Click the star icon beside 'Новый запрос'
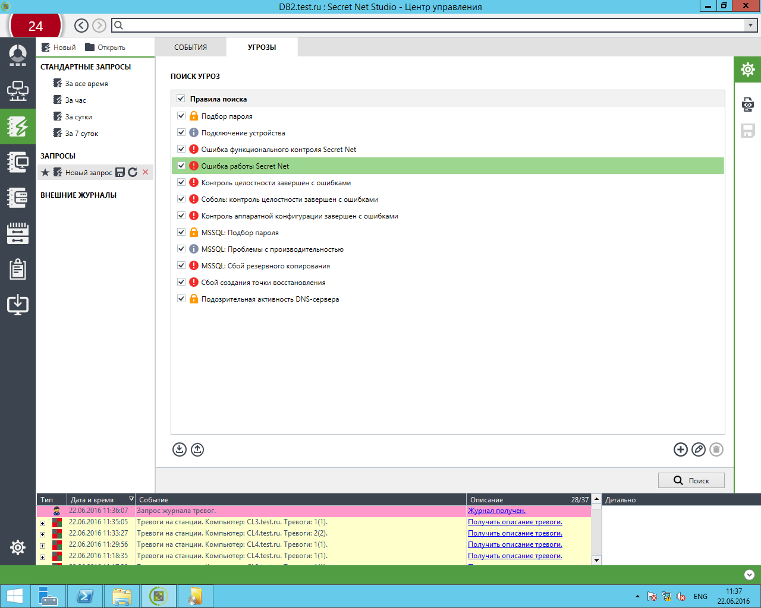 coord(45,172)
